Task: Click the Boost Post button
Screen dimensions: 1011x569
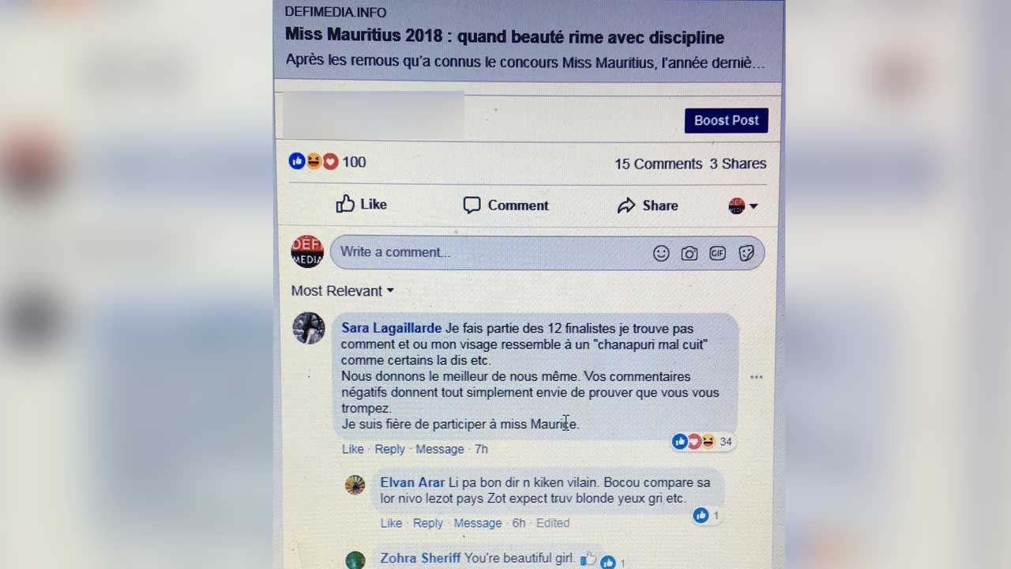Action: click(x=726, y=120)
